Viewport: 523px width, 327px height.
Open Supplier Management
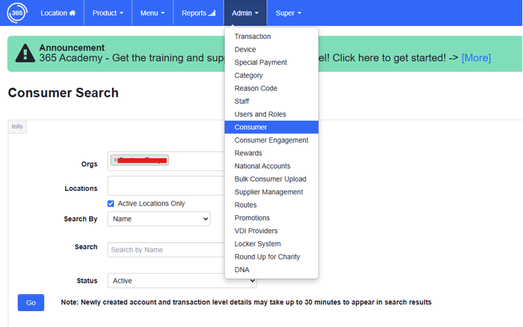[x=272, y=192]
